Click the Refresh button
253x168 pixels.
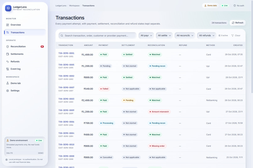[238, 23]
